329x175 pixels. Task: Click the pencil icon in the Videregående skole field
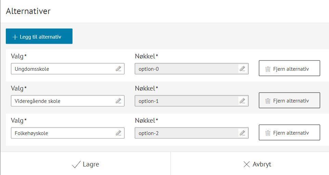(x=118, y=101)
